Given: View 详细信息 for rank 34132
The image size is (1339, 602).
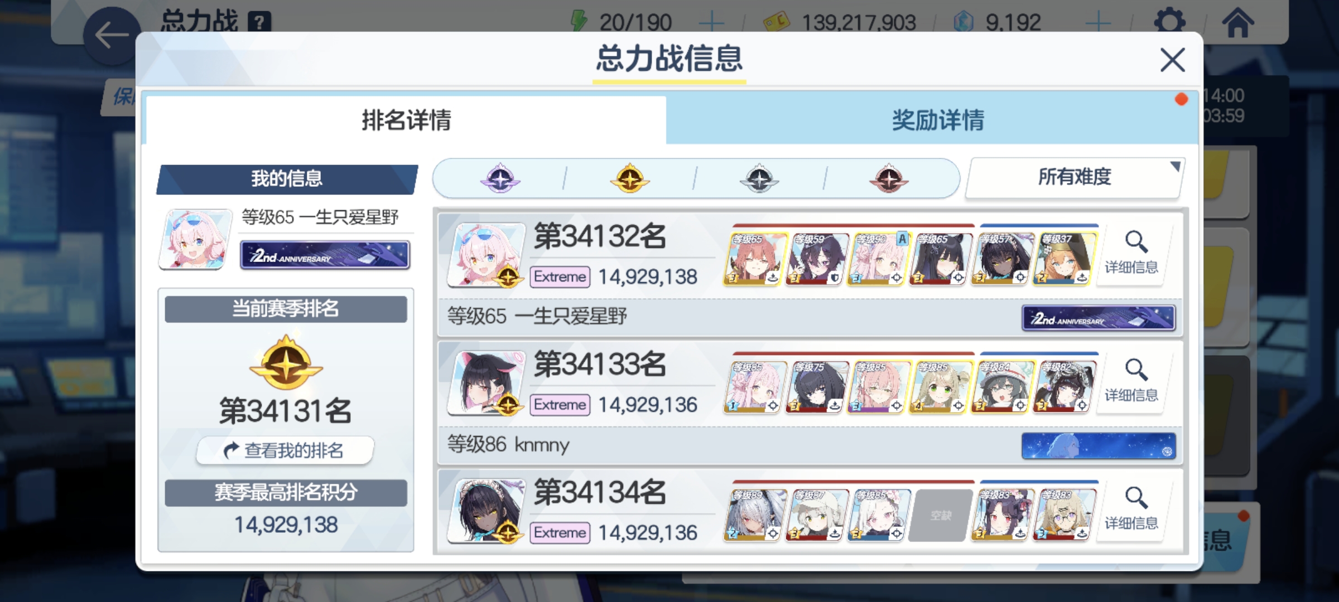Looking at the screenshot, I should pos(1131,254).
